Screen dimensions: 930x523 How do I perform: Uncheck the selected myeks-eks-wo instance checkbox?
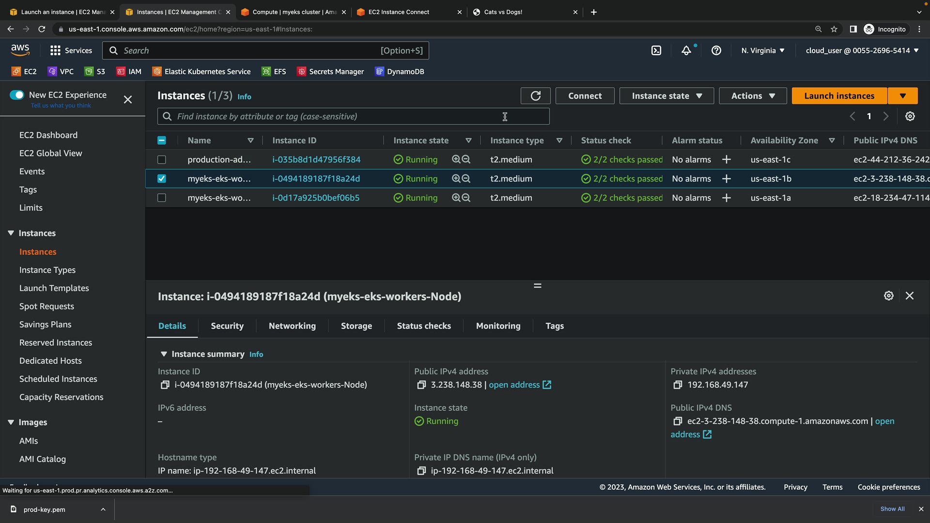point(162,179)
